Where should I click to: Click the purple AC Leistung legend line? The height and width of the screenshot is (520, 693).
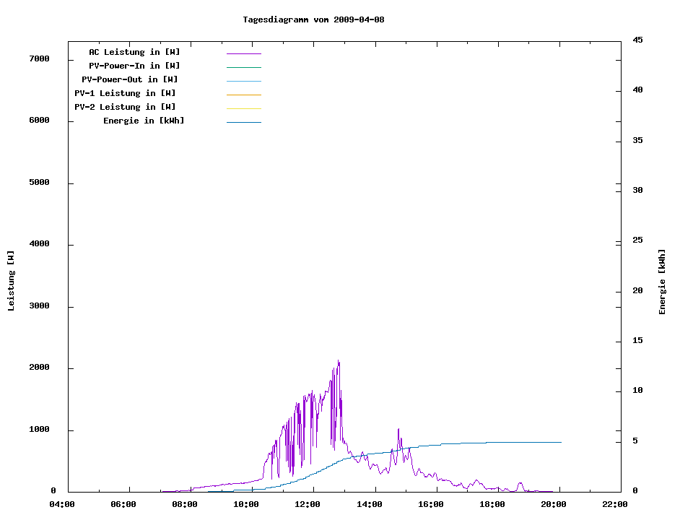tap(243, 53)
